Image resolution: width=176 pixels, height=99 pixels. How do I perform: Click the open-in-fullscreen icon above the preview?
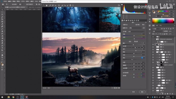(x=119, y=5)
